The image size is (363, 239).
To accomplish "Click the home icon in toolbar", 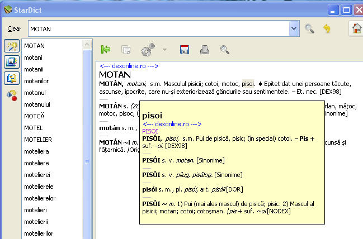I will [x=356, y=28].
